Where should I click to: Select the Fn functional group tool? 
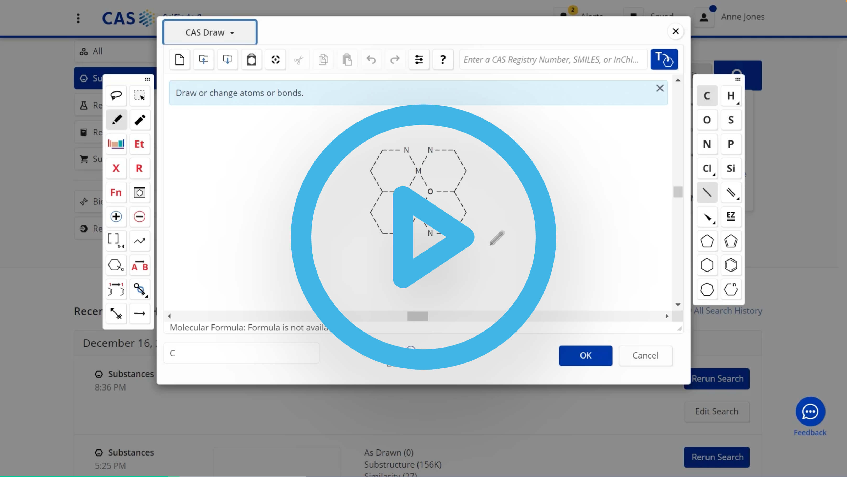[116, 192]
